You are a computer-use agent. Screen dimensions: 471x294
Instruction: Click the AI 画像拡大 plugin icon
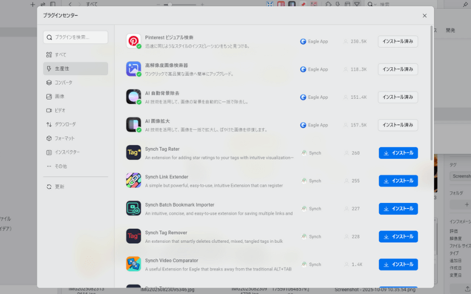pos(134,125)
